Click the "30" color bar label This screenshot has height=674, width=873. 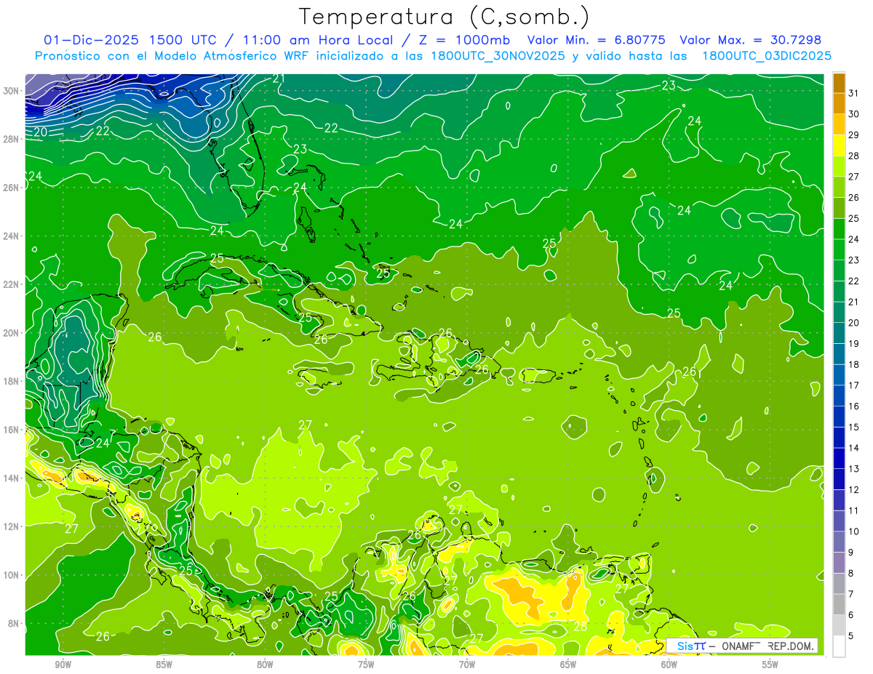[854, 113]
